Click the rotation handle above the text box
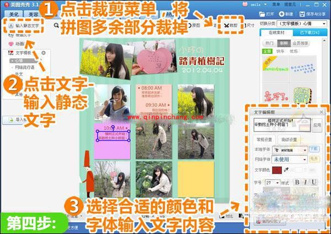Viewport: 331px width, 234px height. [x=113, y=127]
